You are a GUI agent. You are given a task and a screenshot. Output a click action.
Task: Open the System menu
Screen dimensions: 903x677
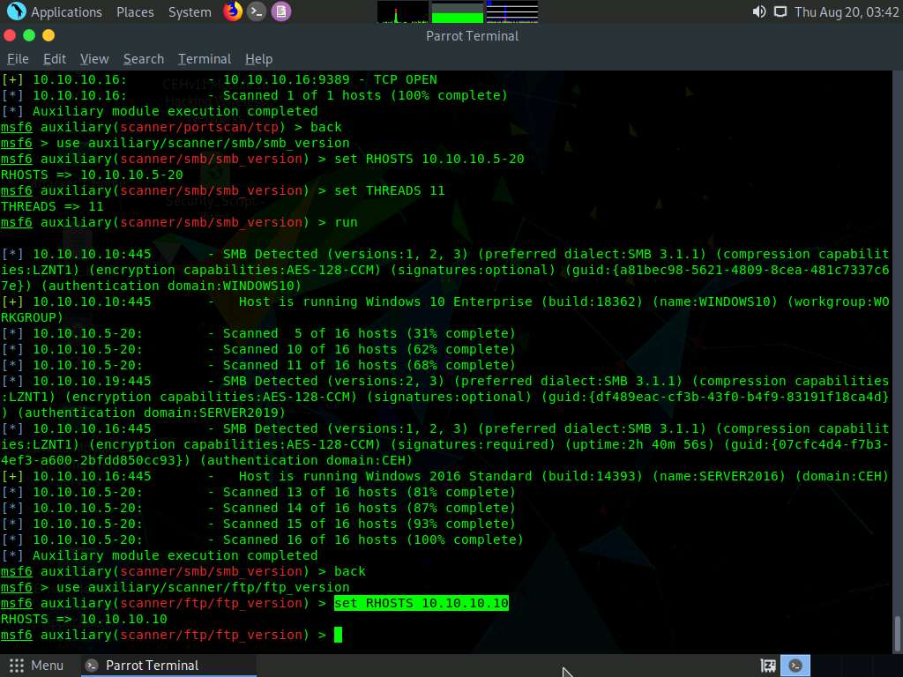[x=190, y=12]
